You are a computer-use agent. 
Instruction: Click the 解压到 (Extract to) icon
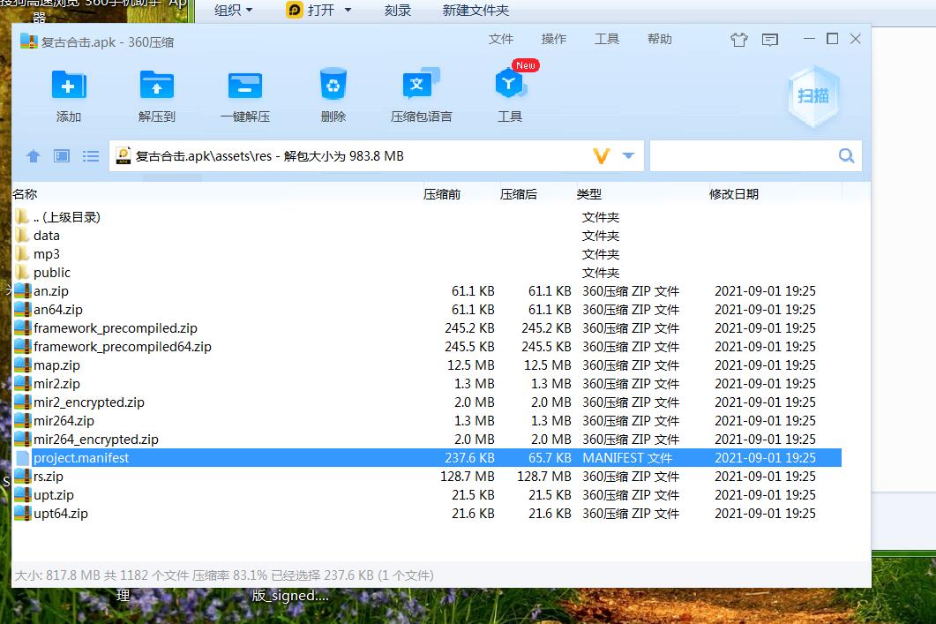click(156, 86)
